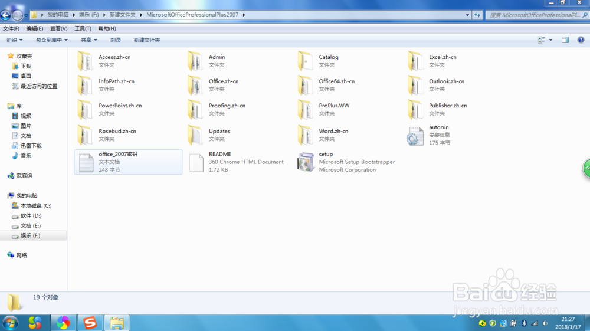Click the 刻录 toolbar button
The width and height of the screenshot is (590, 331).
(116, 40)
